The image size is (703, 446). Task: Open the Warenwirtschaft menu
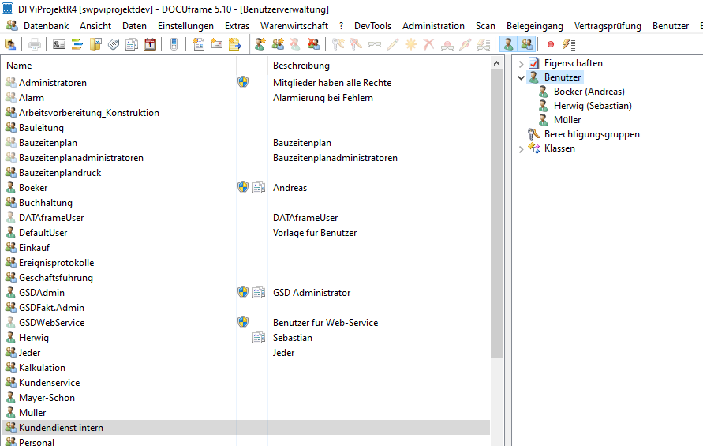click(x=294, y=26)
